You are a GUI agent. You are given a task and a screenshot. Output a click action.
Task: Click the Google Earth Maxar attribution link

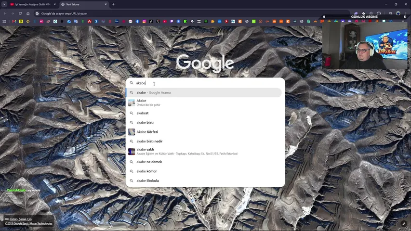[28, 223]
